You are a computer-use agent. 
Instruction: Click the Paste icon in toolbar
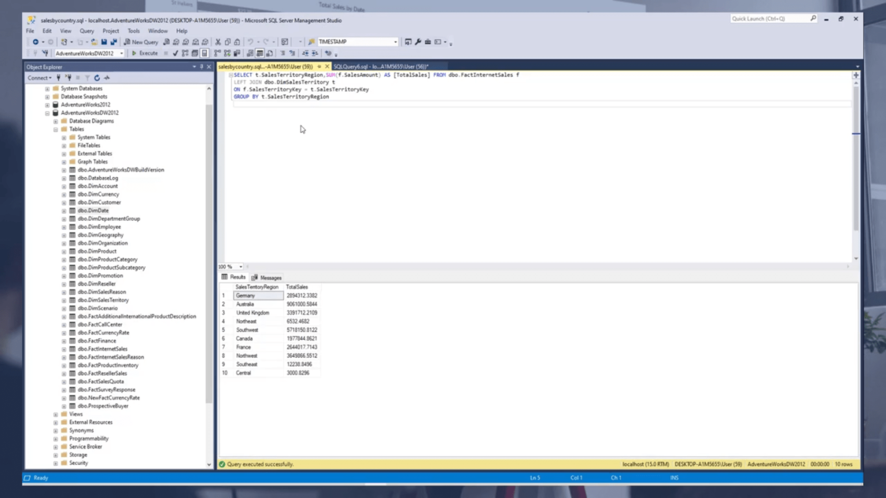237,42
